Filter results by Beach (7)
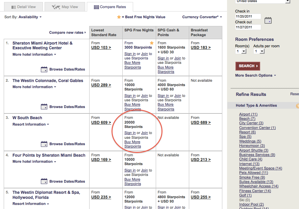The image size is (299, 209). coord(247,119)
